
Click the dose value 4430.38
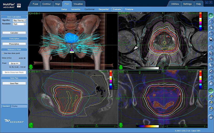point(22,58)
